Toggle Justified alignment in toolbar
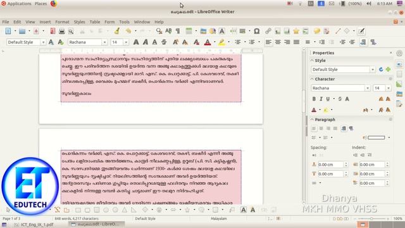The height and width of the screenshot is (228, 405). [297, 42]
